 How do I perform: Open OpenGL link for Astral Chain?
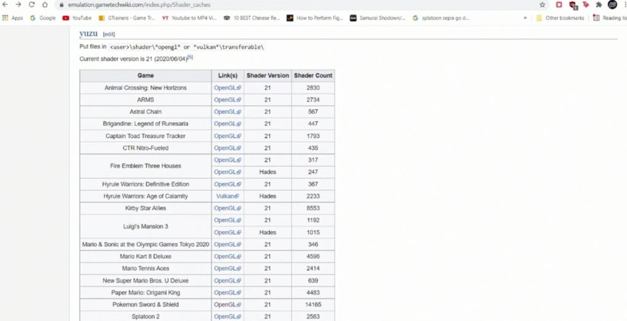(228, 112)
